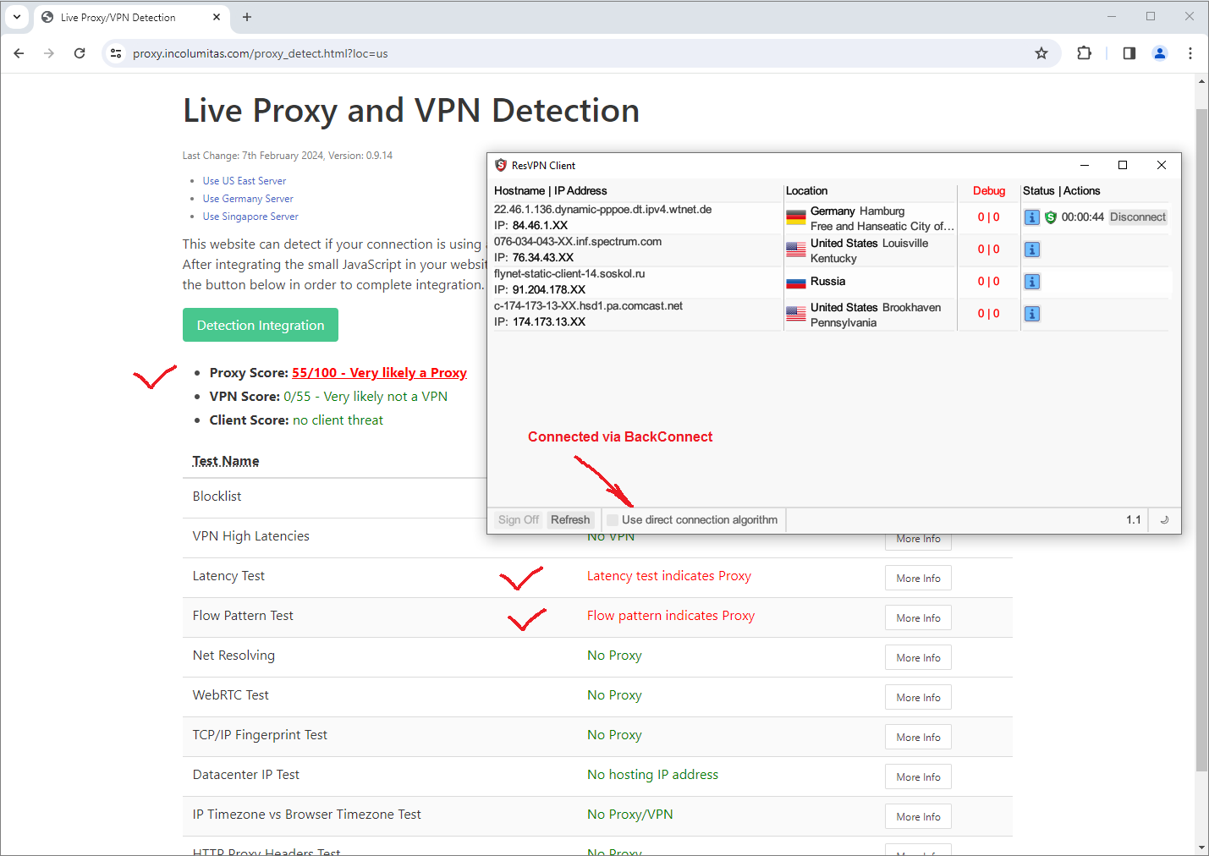Disconnect the Germany Hamburg connection
Screen dimensions: 1209x856
[1138, 217]
